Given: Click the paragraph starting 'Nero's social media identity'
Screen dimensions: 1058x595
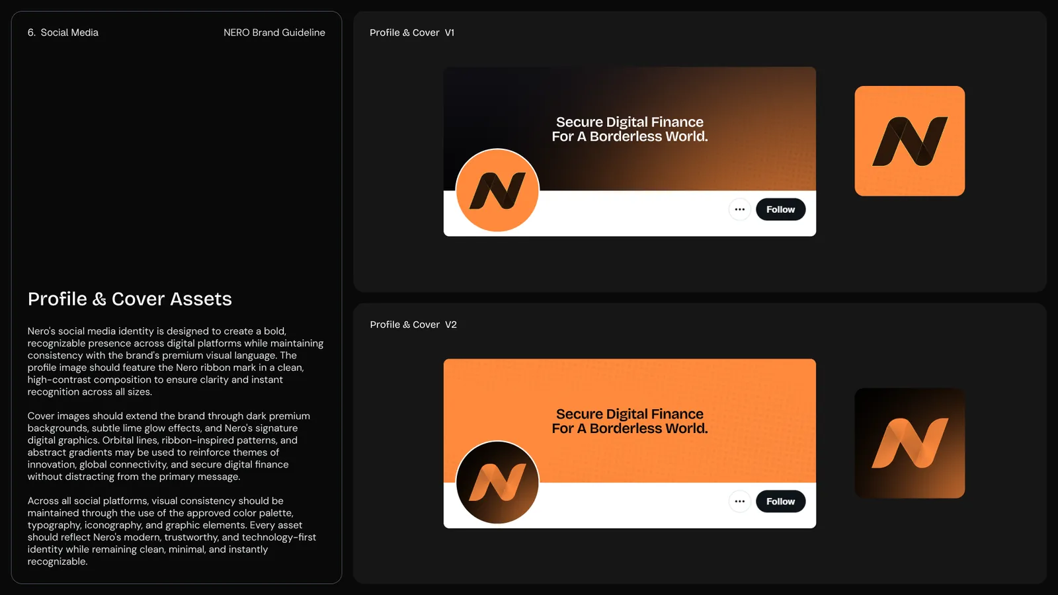Looking at the screenshot, I should (x=175, y=362).
